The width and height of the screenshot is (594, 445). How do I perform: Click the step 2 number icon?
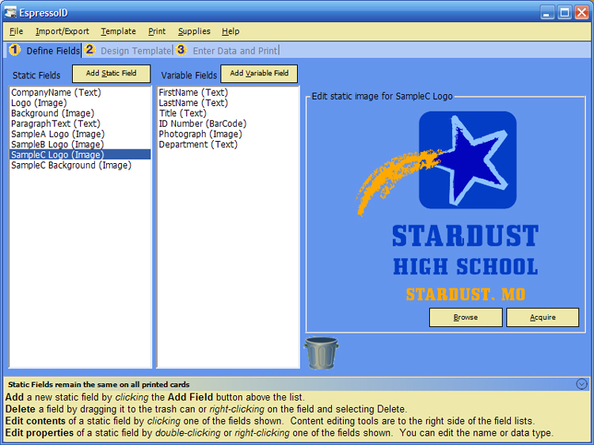point(89,50)
